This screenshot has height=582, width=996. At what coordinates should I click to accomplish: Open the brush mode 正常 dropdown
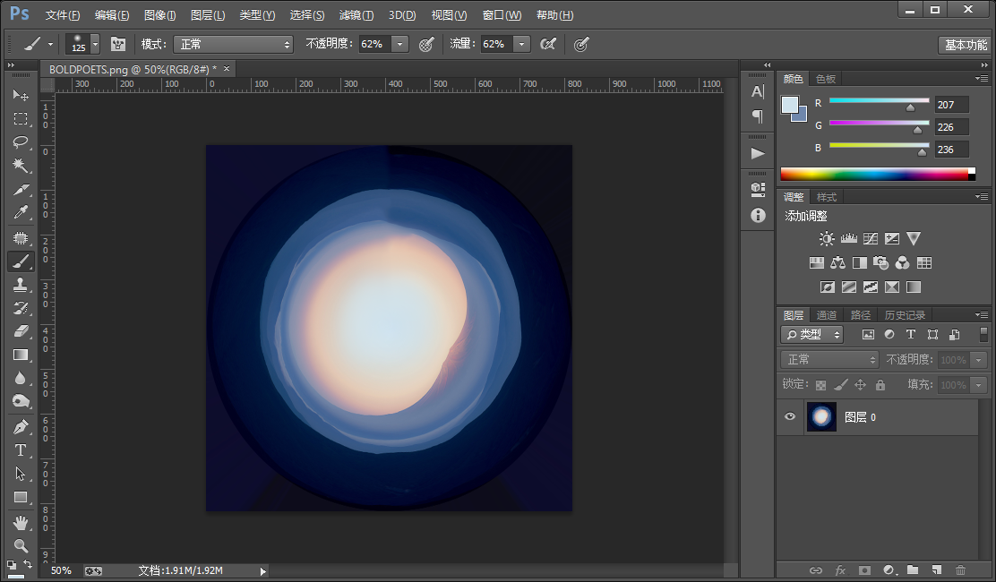(x=233, y=44)
